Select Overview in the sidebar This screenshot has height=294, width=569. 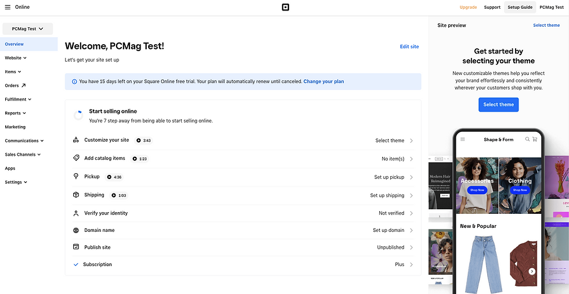tap(28, 44)
